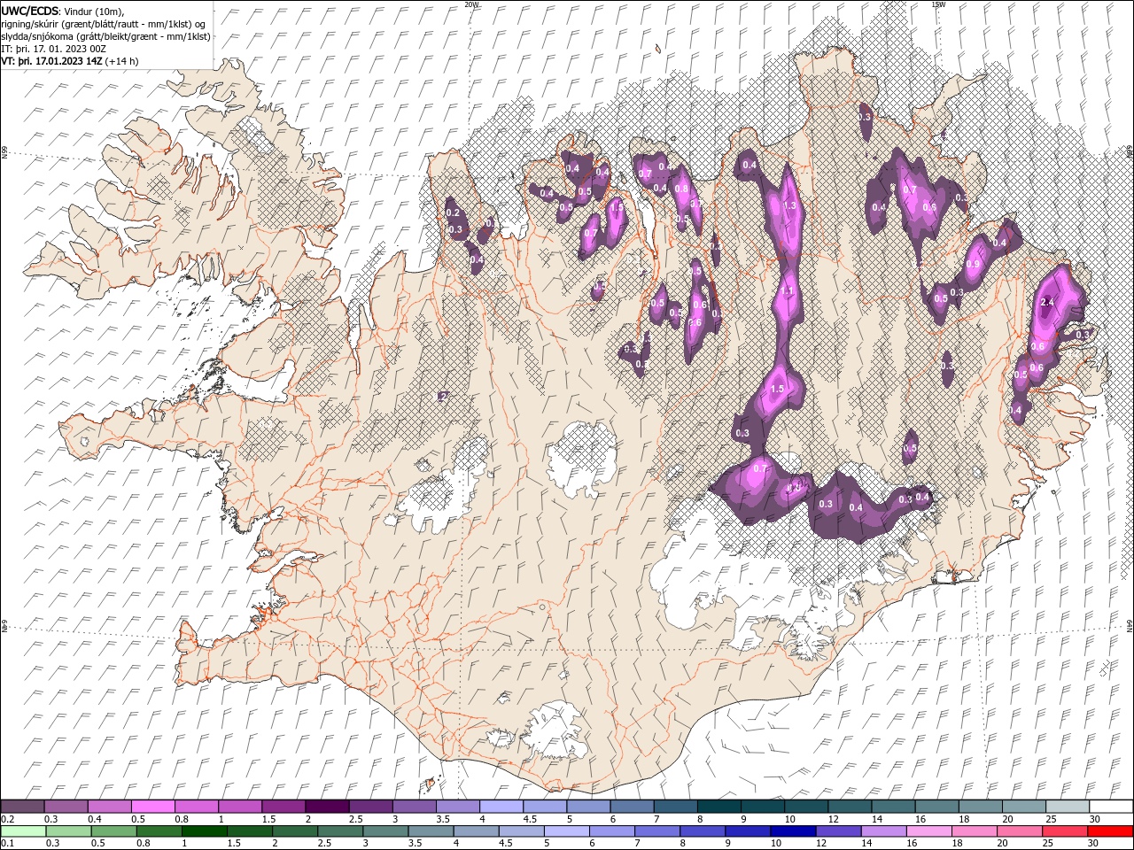
Task: Select the bottom-row swatch labeled 4
Action: click(475, 831)
